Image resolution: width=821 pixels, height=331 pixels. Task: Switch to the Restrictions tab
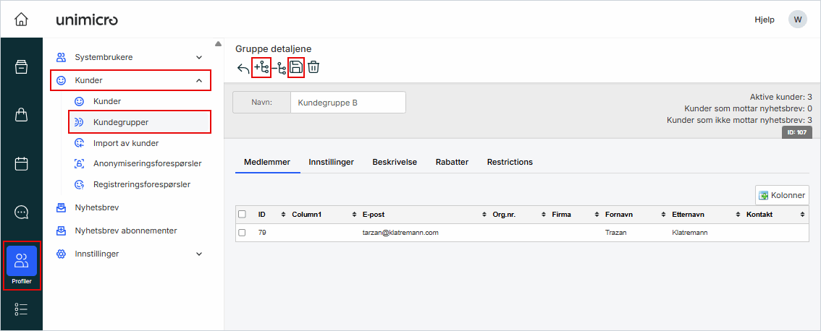510,162
